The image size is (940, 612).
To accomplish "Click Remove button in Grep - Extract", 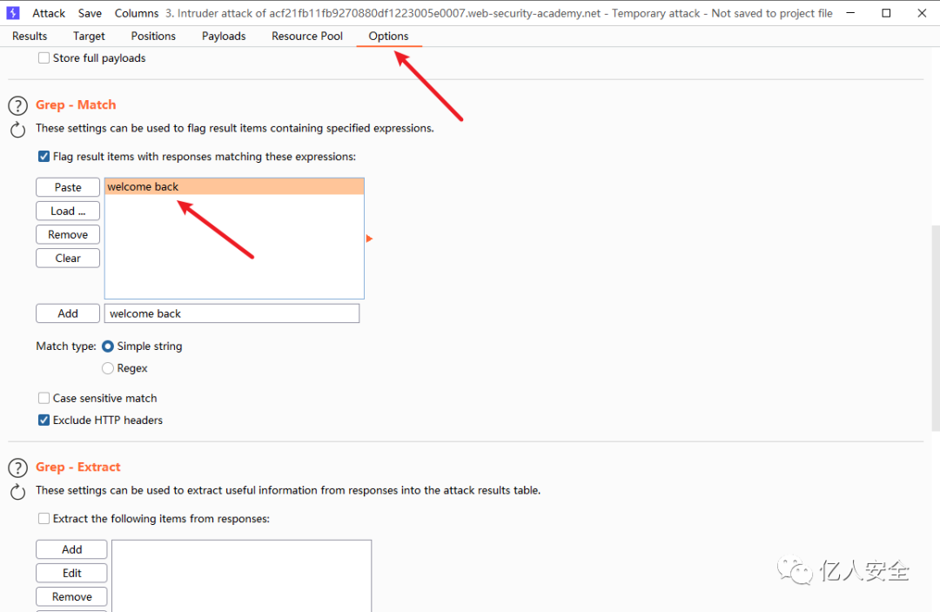I will point(72,597).
